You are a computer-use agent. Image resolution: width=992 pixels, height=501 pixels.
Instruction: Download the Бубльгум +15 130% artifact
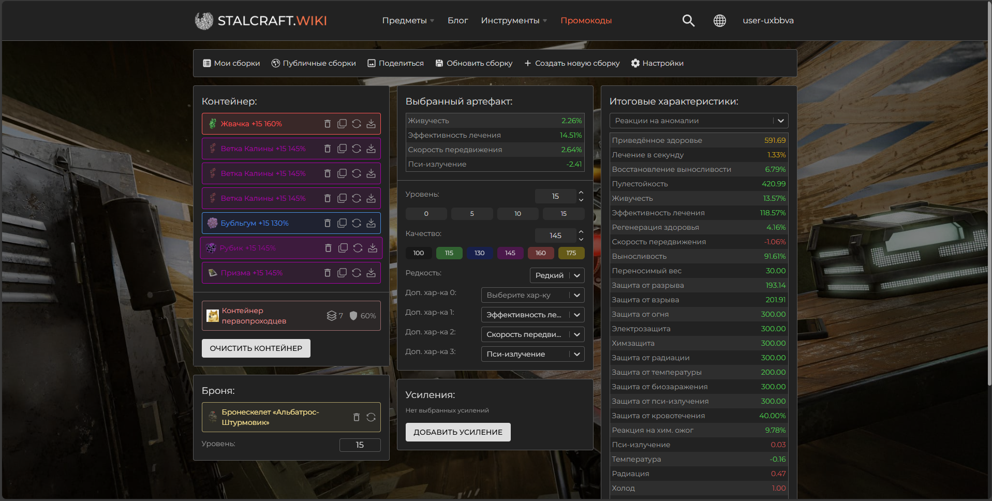[371, 223]
